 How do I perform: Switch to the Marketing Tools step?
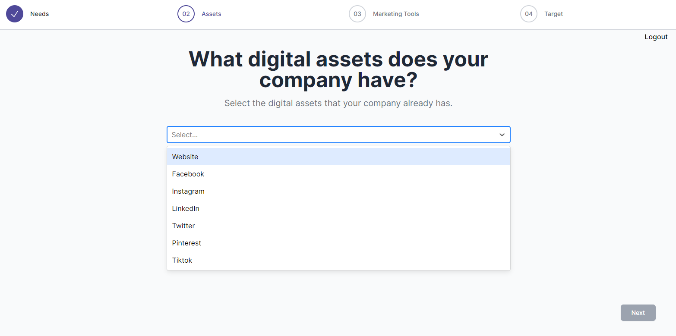[396, 14]
